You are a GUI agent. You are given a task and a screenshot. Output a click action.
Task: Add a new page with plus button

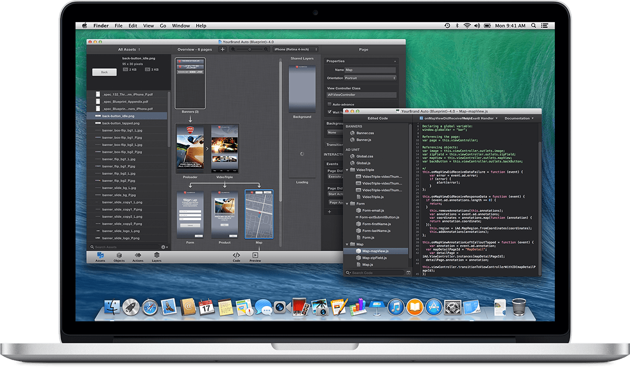click(x=223, y=49)
